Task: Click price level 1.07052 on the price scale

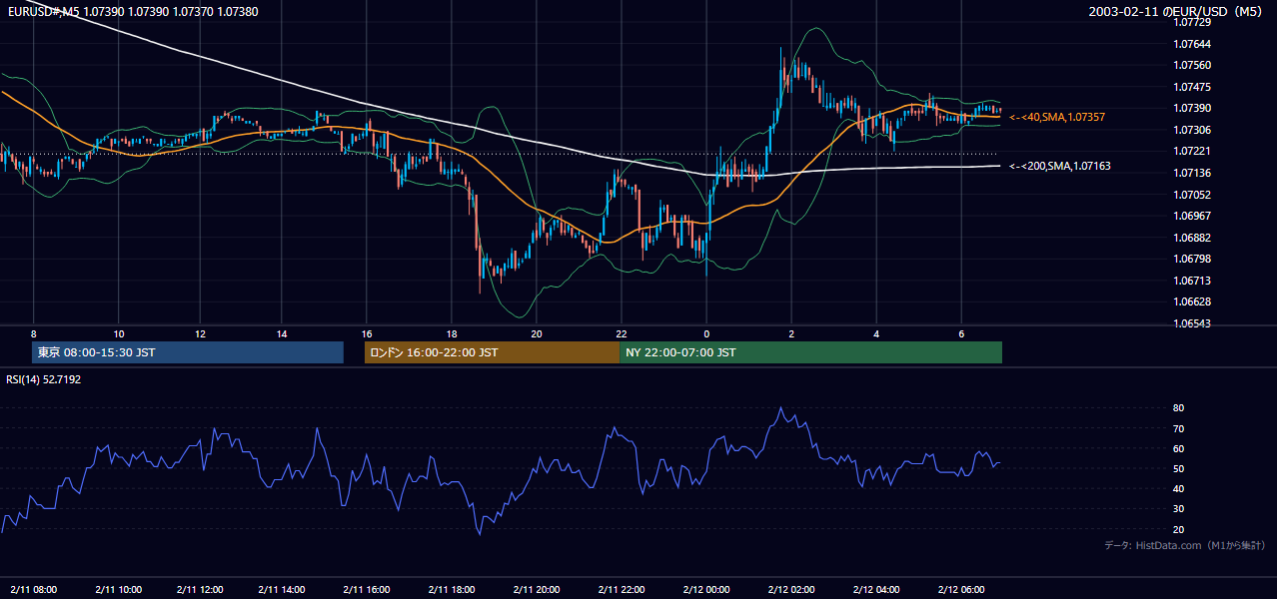Action: point(1192,195)
